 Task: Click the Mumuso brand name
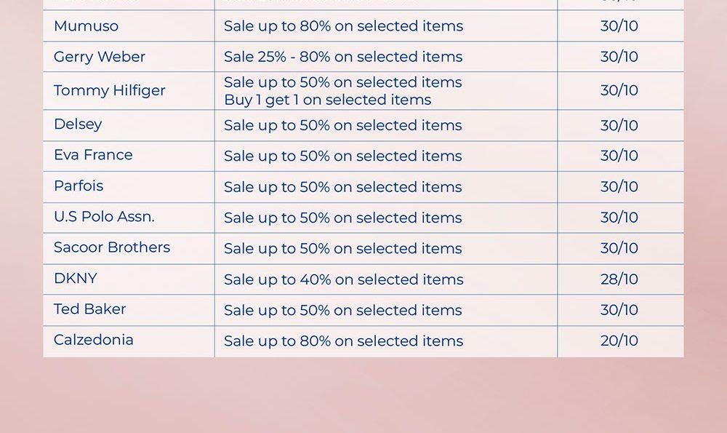86,26
